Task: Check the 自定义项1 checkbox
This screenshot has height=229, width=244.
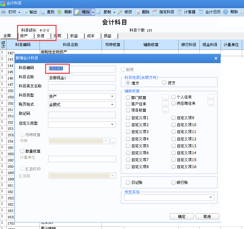Action: pos(128,118)
